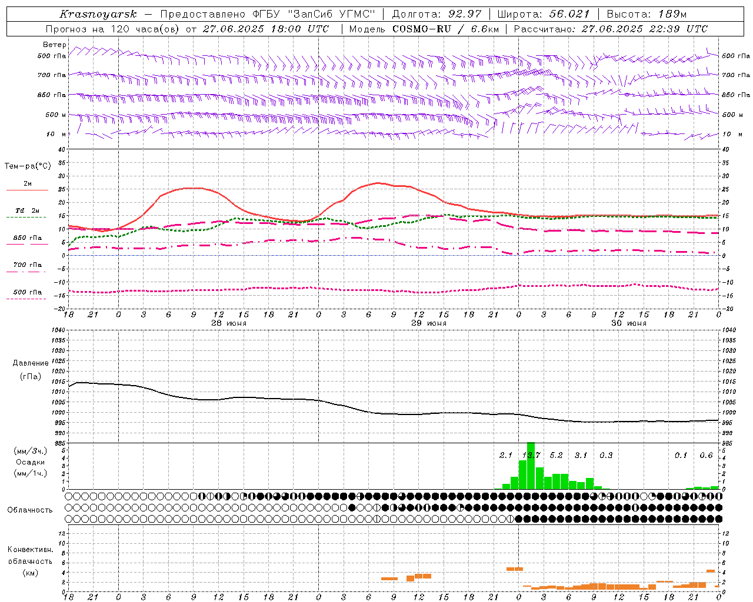Select the model name 'COSMO-RU / 6.6км'
Screen dimensions: 753x602
[x=446, y=29]
